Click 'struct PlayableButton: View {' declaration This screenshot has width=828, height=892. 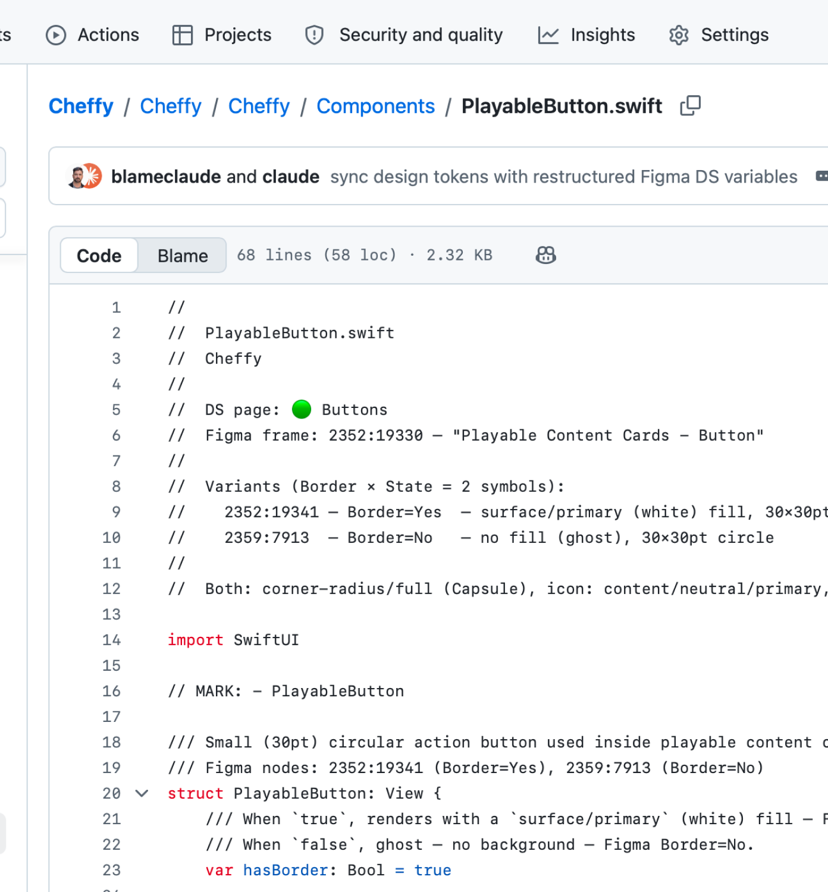pos(305,793)
